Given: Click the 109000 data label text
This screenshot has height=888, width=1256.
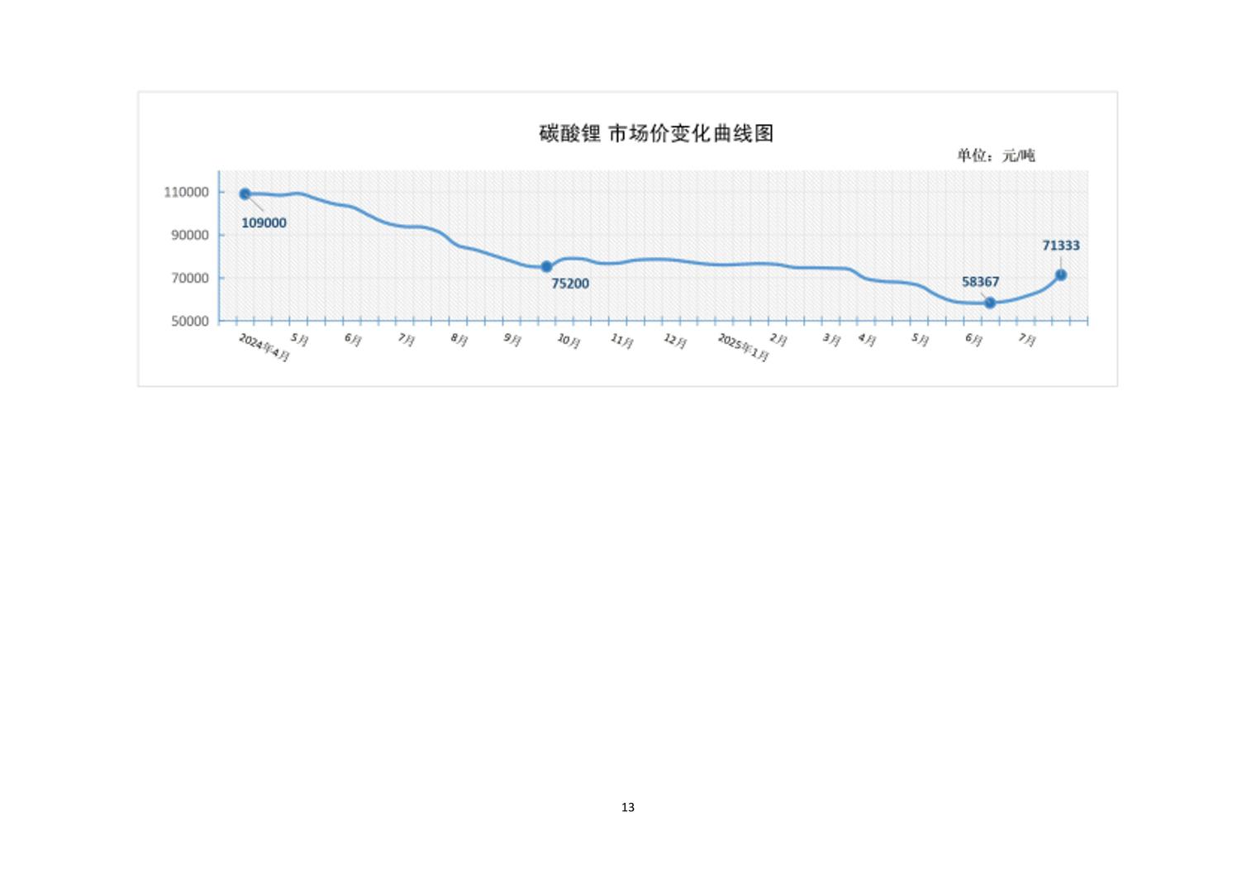Looking at the screenshot, I should tap(264, 223).
